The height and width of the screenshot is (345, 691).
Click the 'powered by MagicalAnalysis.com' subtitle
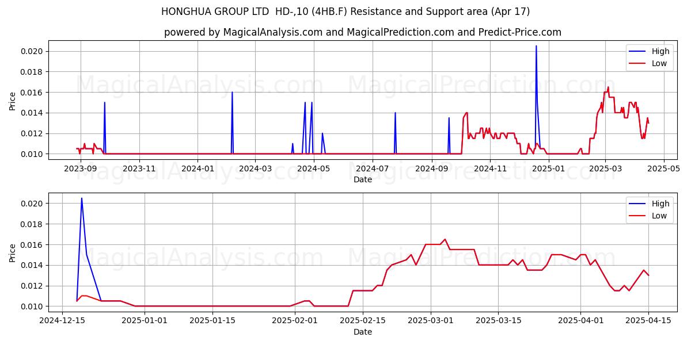click(363, 32)
